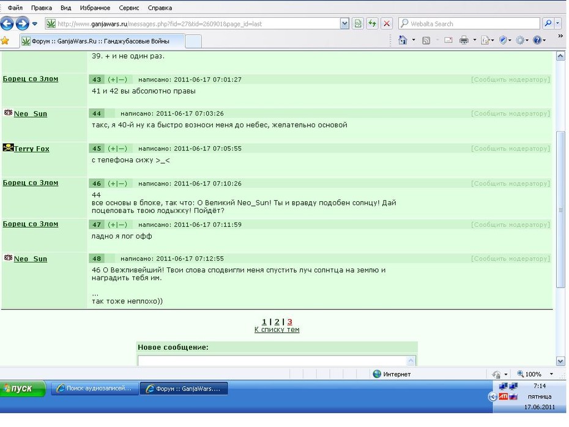The height and width of the screenshot is (427, 569).
Task: Switch to Поиск аудиозаписей taskbar window
Action: coord(95,388)
